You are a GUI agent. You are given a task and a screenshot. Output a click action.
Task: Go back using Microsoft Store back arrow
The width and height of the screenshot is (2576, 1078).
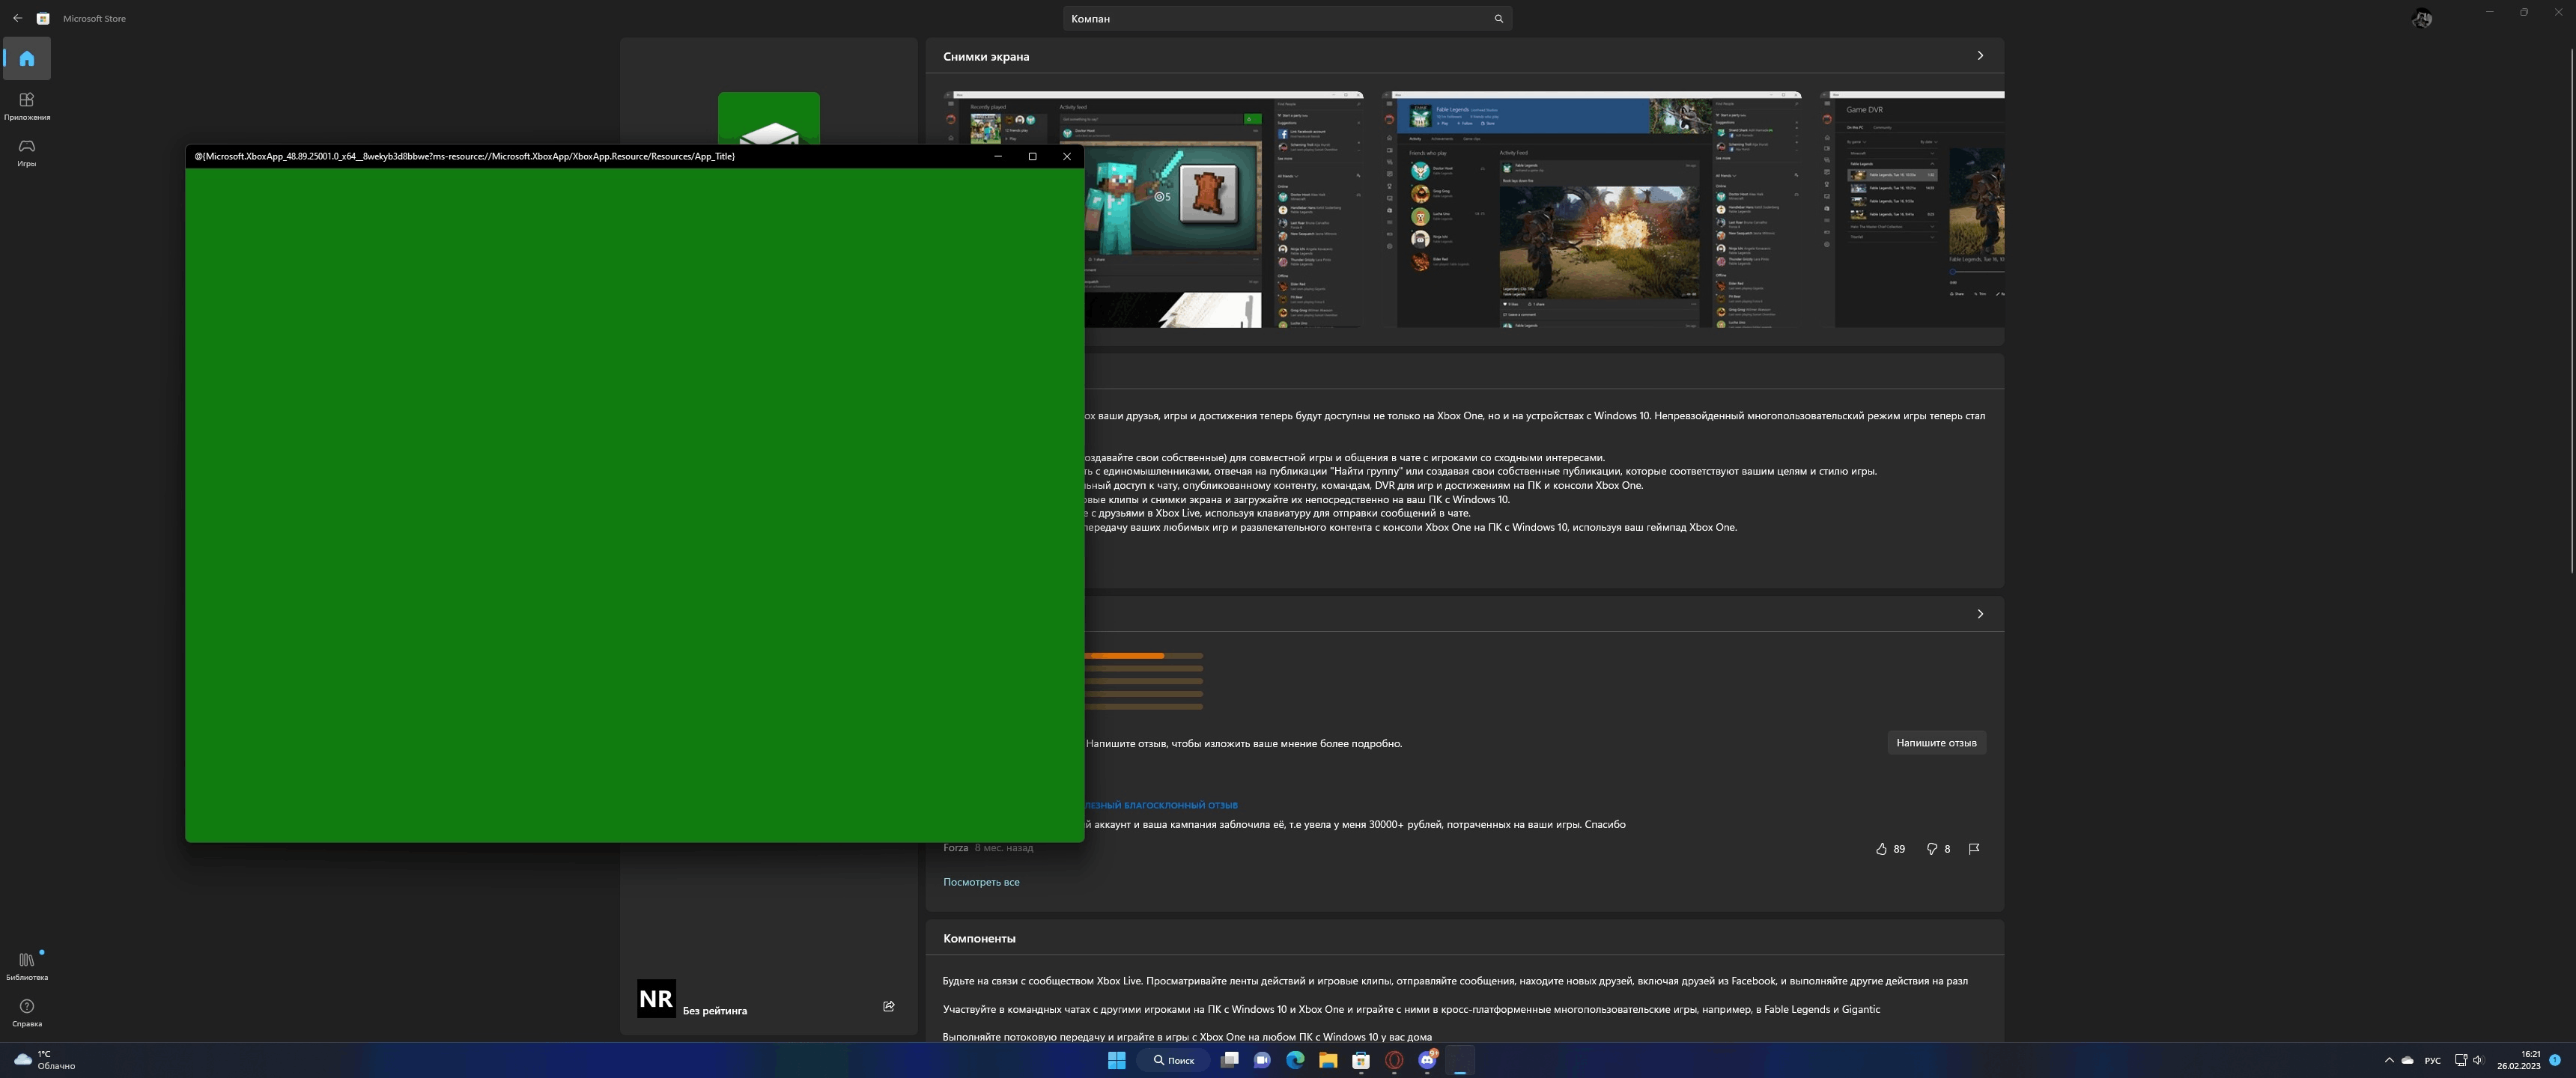click(17, 18)
